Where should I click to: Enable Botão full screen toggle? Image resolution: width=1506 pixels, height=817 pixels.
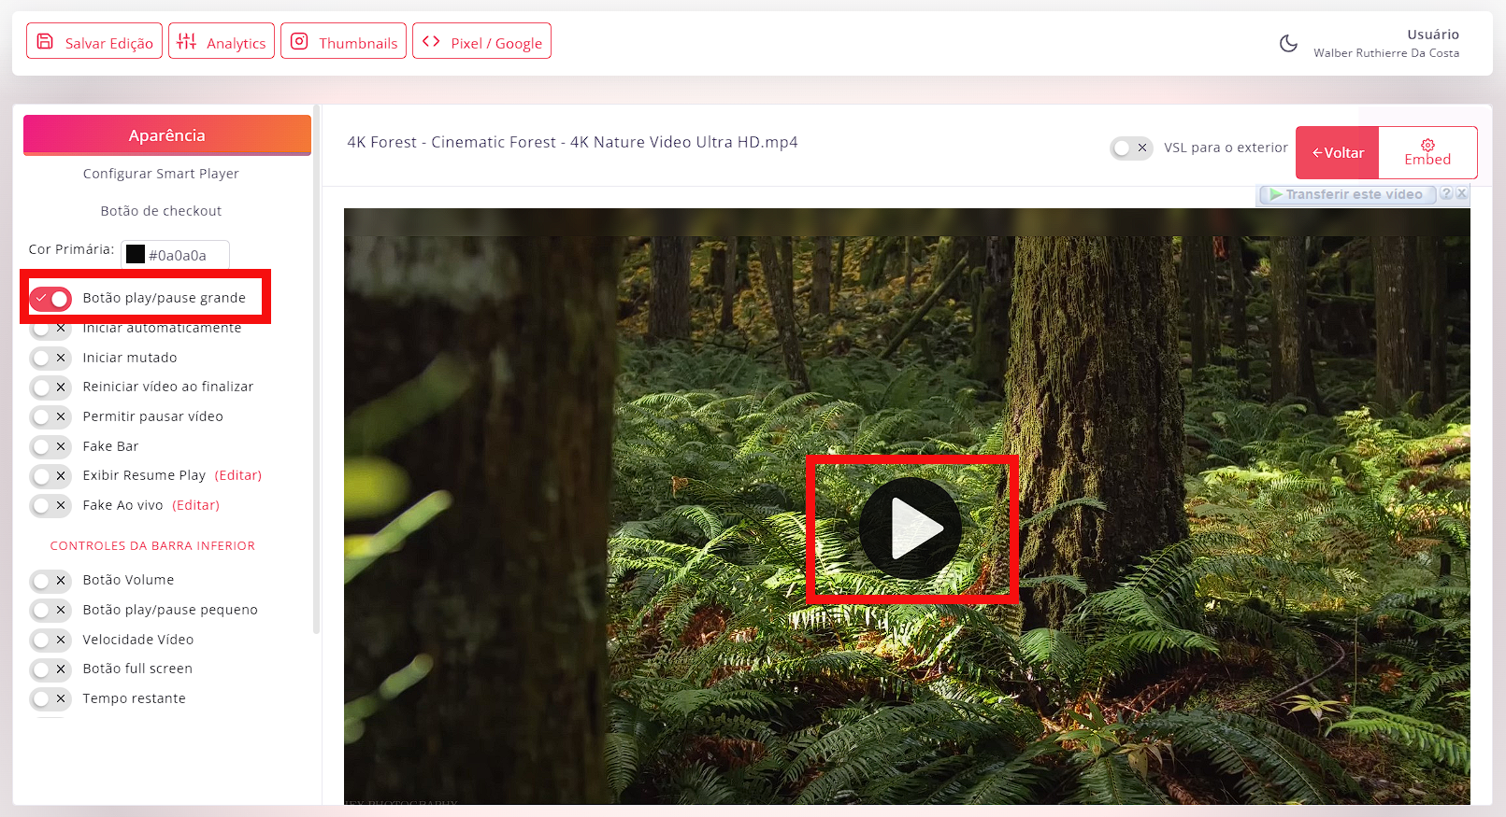(x=50, y=669)
